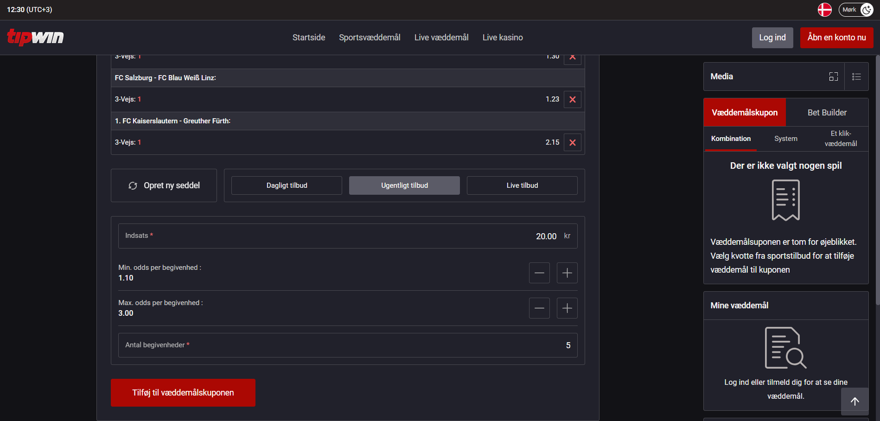Click the 2.15 odds value
Image resolution: width=880 pixels, height=421 pixels.
[x=552, y=142]
